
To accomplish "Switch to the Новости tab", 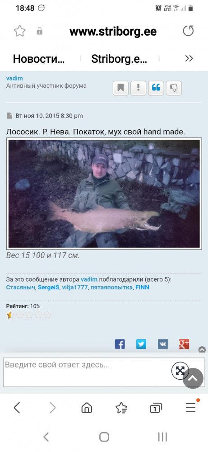I will [x=39, y=59].
